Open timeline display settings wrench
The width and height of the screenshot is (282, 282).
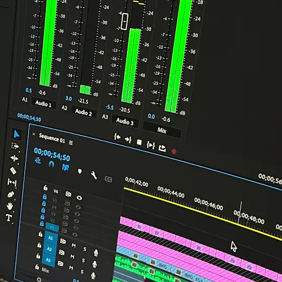click(x=94, y=175)
